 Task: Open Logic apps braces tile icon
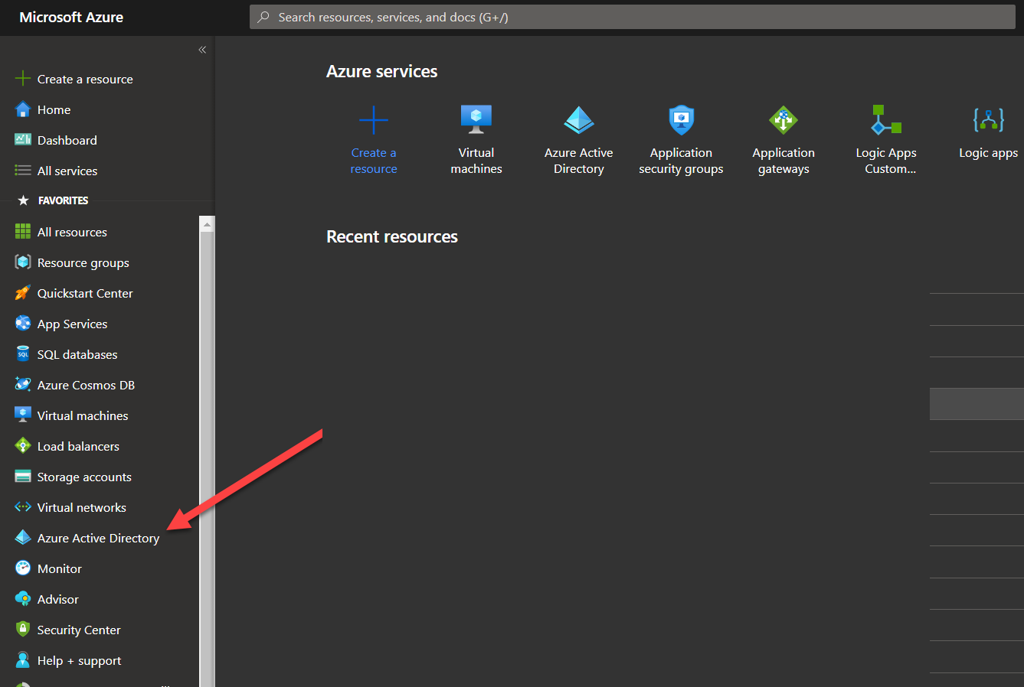tap(989, 120)
